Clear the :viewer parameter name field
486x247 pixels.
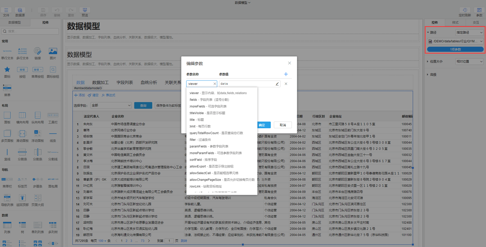(x=215, y=84)
